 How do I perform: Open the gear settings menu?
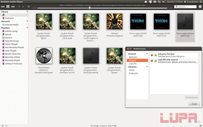click(x=200, y=7)
